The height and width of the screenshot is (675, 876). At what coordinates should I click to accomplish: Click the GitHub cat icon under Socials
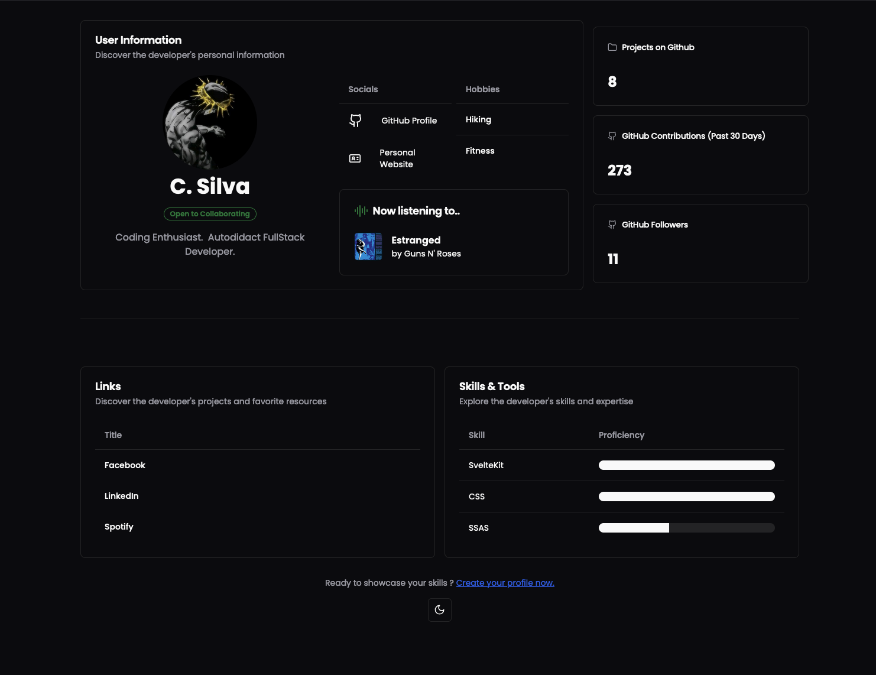(355, 121)
